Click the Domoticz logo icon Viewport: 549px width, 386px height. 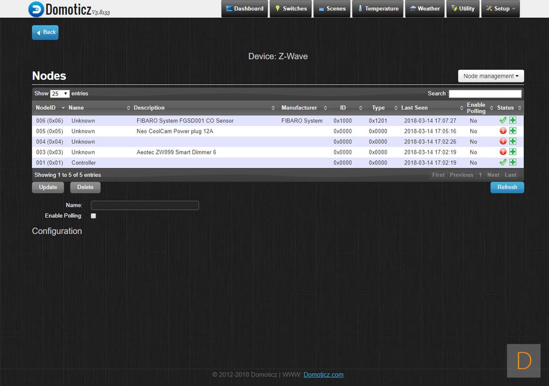point(36,9)
